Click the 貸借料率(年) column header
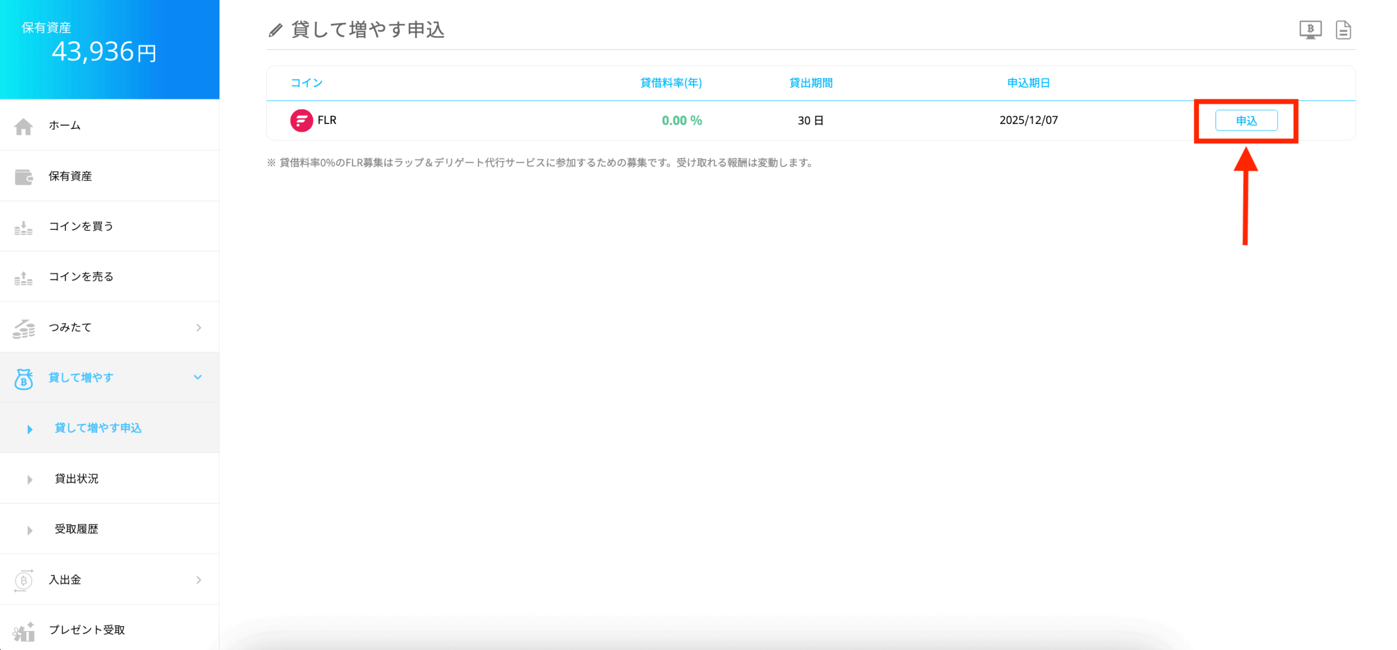The image size is (1397, 650). 671,83
